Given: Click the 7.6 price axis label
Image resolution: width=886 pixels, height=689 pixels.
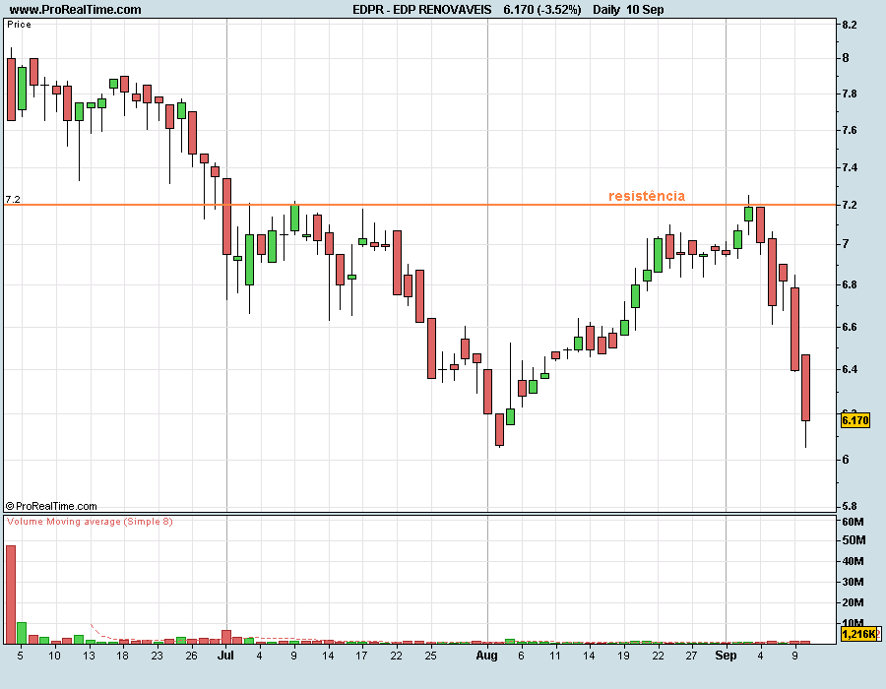Looking at the screenshot, I should click(x=850, y=131).
